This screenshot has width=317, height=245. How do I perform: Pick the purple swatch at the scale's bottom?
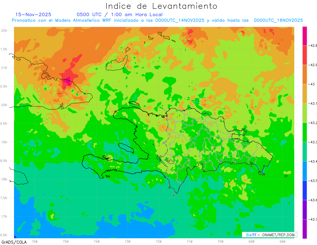[305, 229]
